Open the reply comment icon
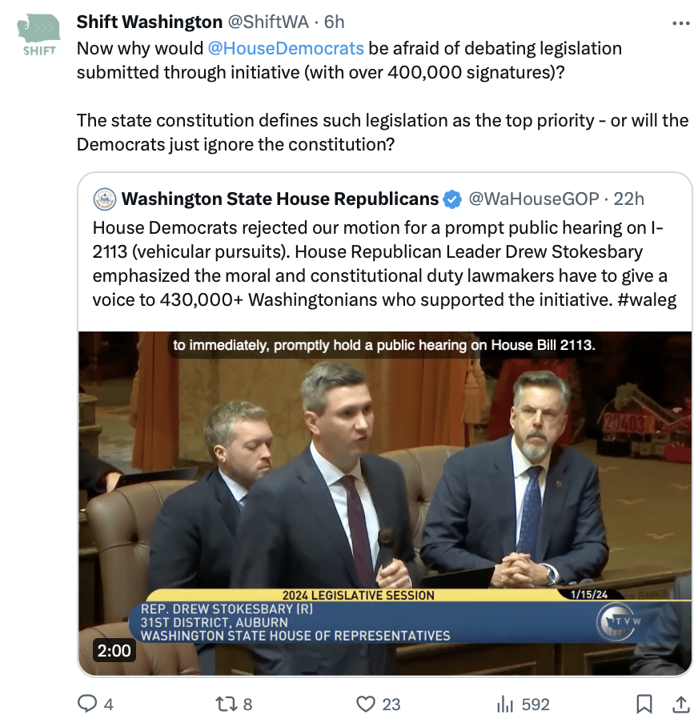 [x=86, y=704]
